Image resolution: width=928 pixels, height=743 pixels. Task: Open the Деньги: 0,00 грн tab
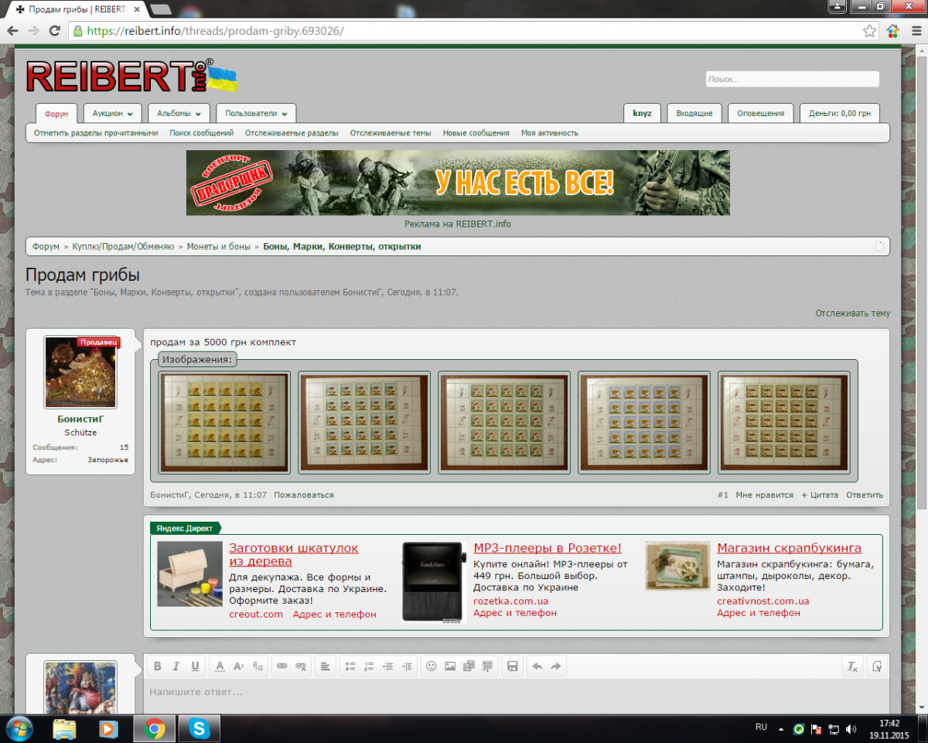pyautogui.click(x=840, y=113)
